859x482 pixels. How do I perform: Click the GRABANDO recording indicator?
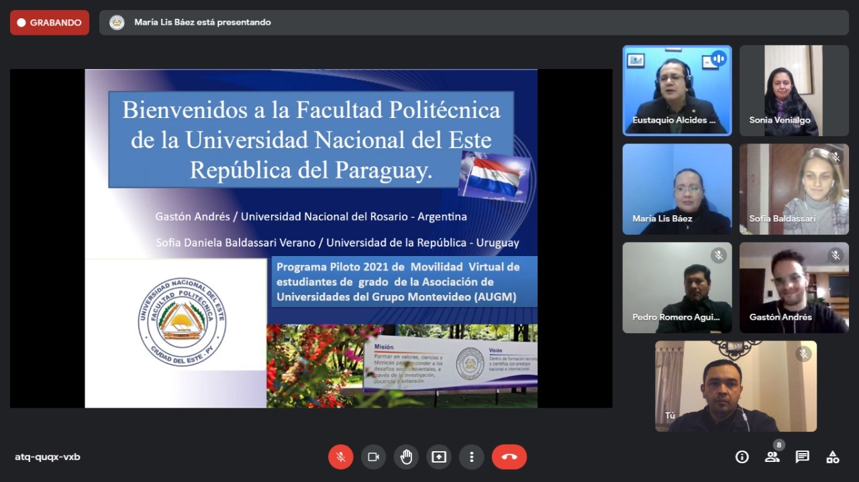[x=50, y=23]
